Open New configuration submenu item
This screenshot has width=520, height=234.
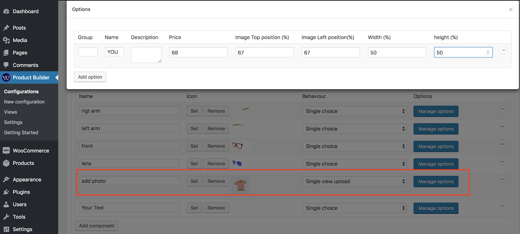[x=24, y=102]
